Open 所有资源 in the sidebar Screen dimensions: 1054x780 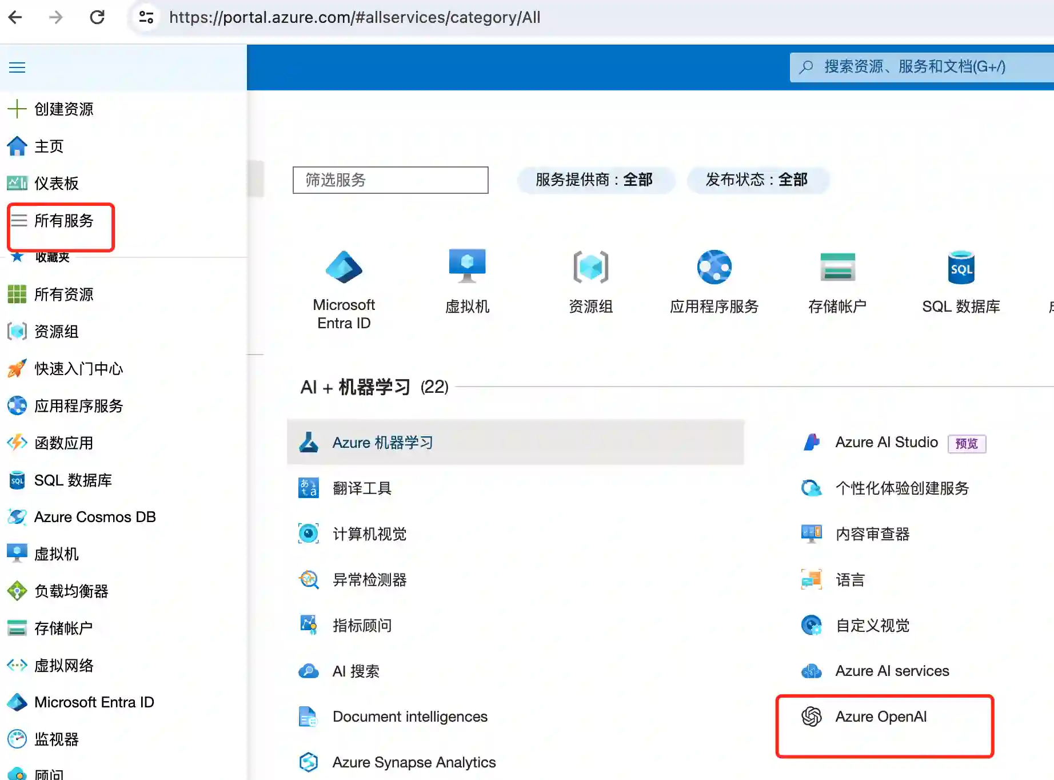pos(63,294)
